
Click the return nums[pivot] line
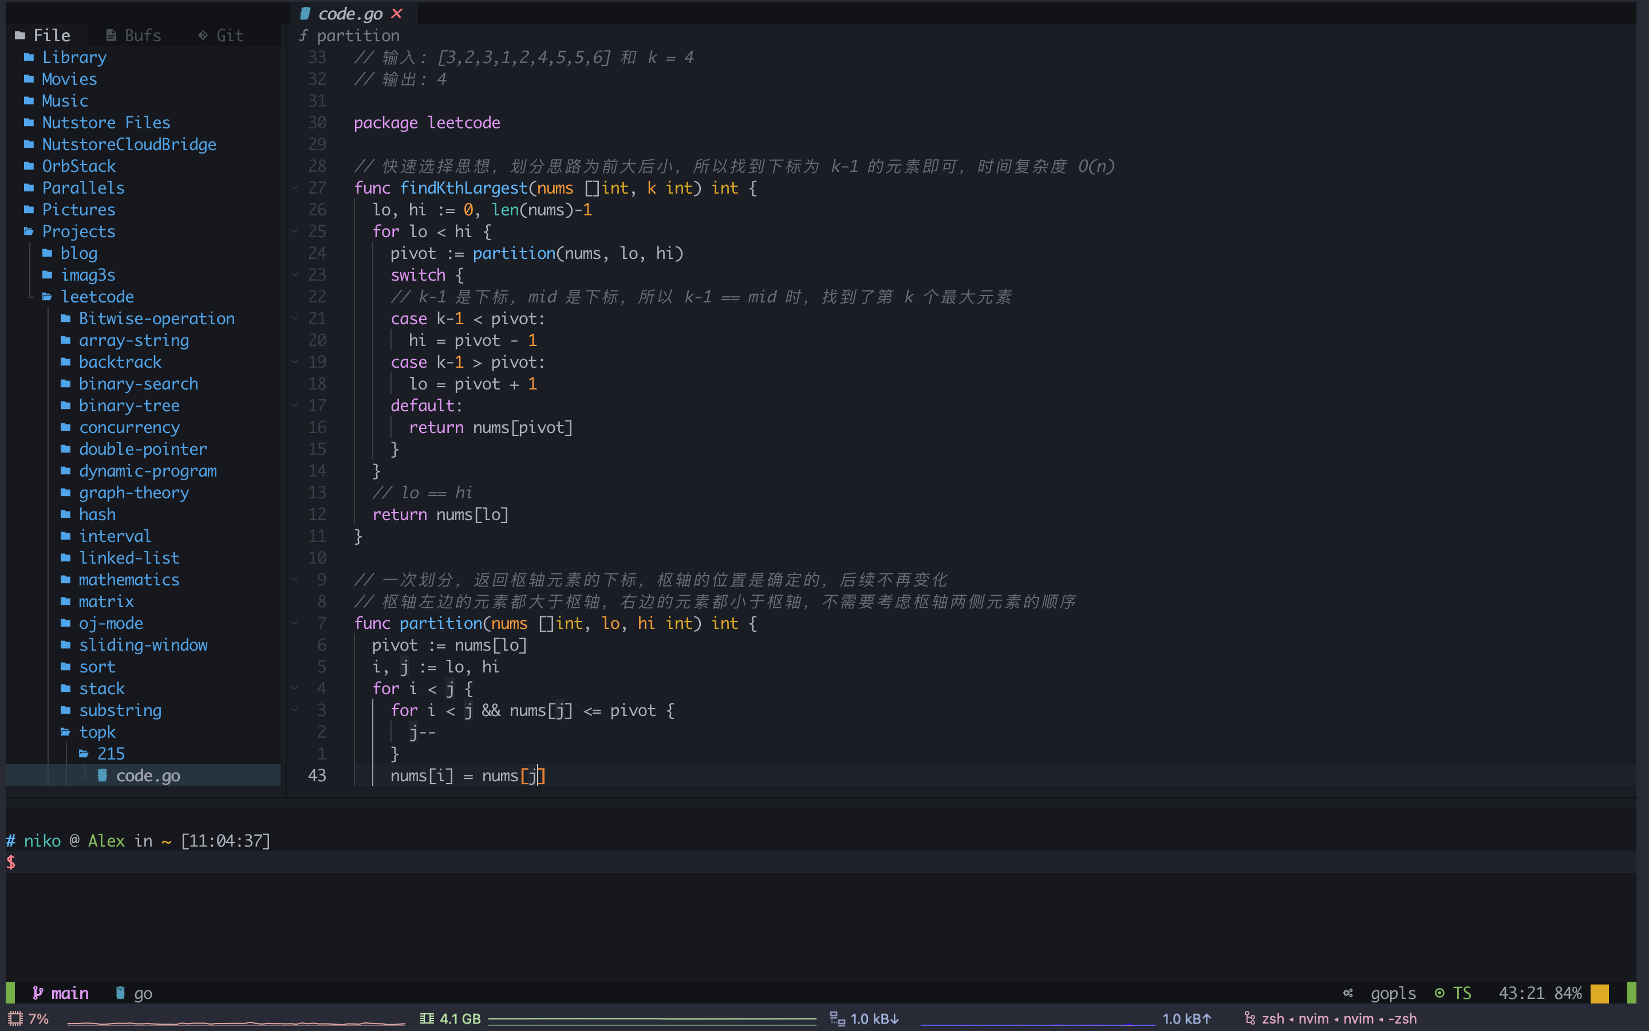click(491, 427)
